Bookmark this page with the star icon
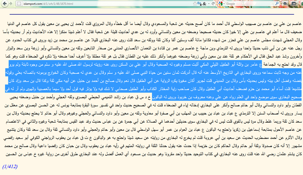303x175 pixels. [x=195, y=4]
